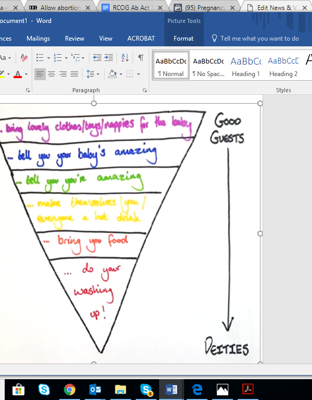The width and height of the screenshot is (312, 400).
Task: Click the picture's right-middle sizing handle
Action: pos(260,233)
